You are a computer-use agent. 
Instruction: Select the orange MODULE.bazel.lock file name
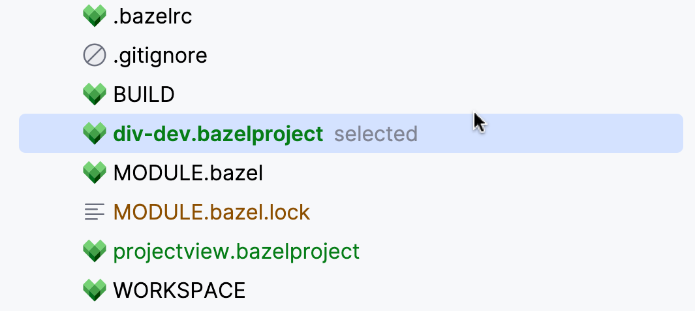point(211,212)
